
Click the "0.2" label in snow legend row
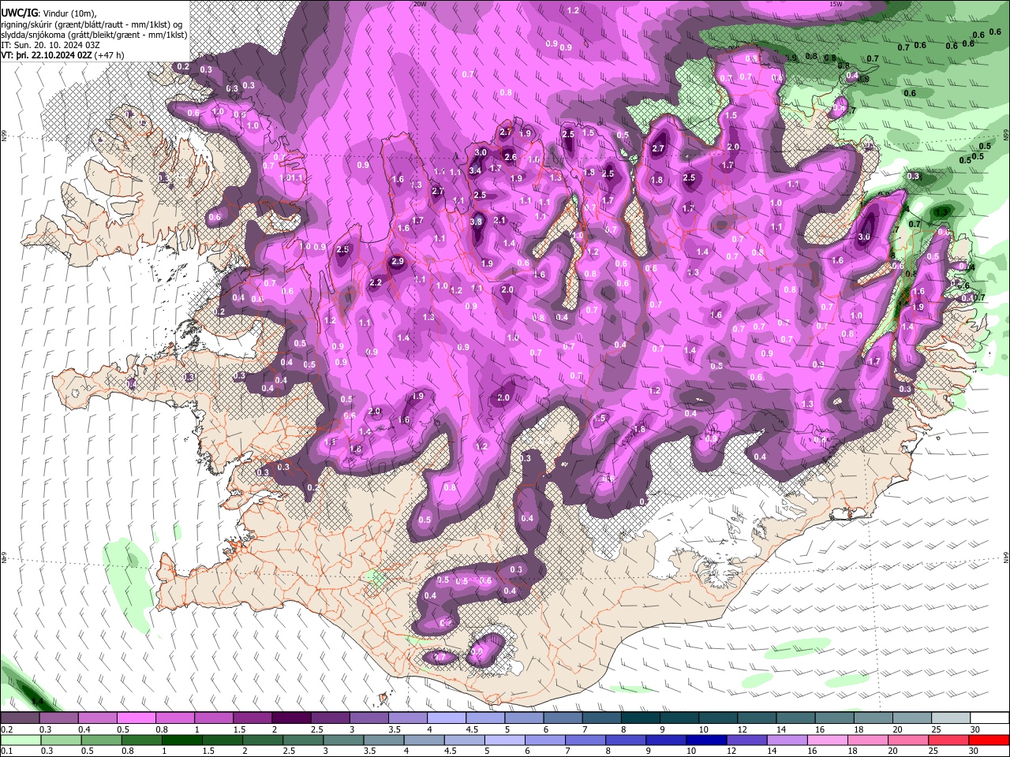click(6, 729)
